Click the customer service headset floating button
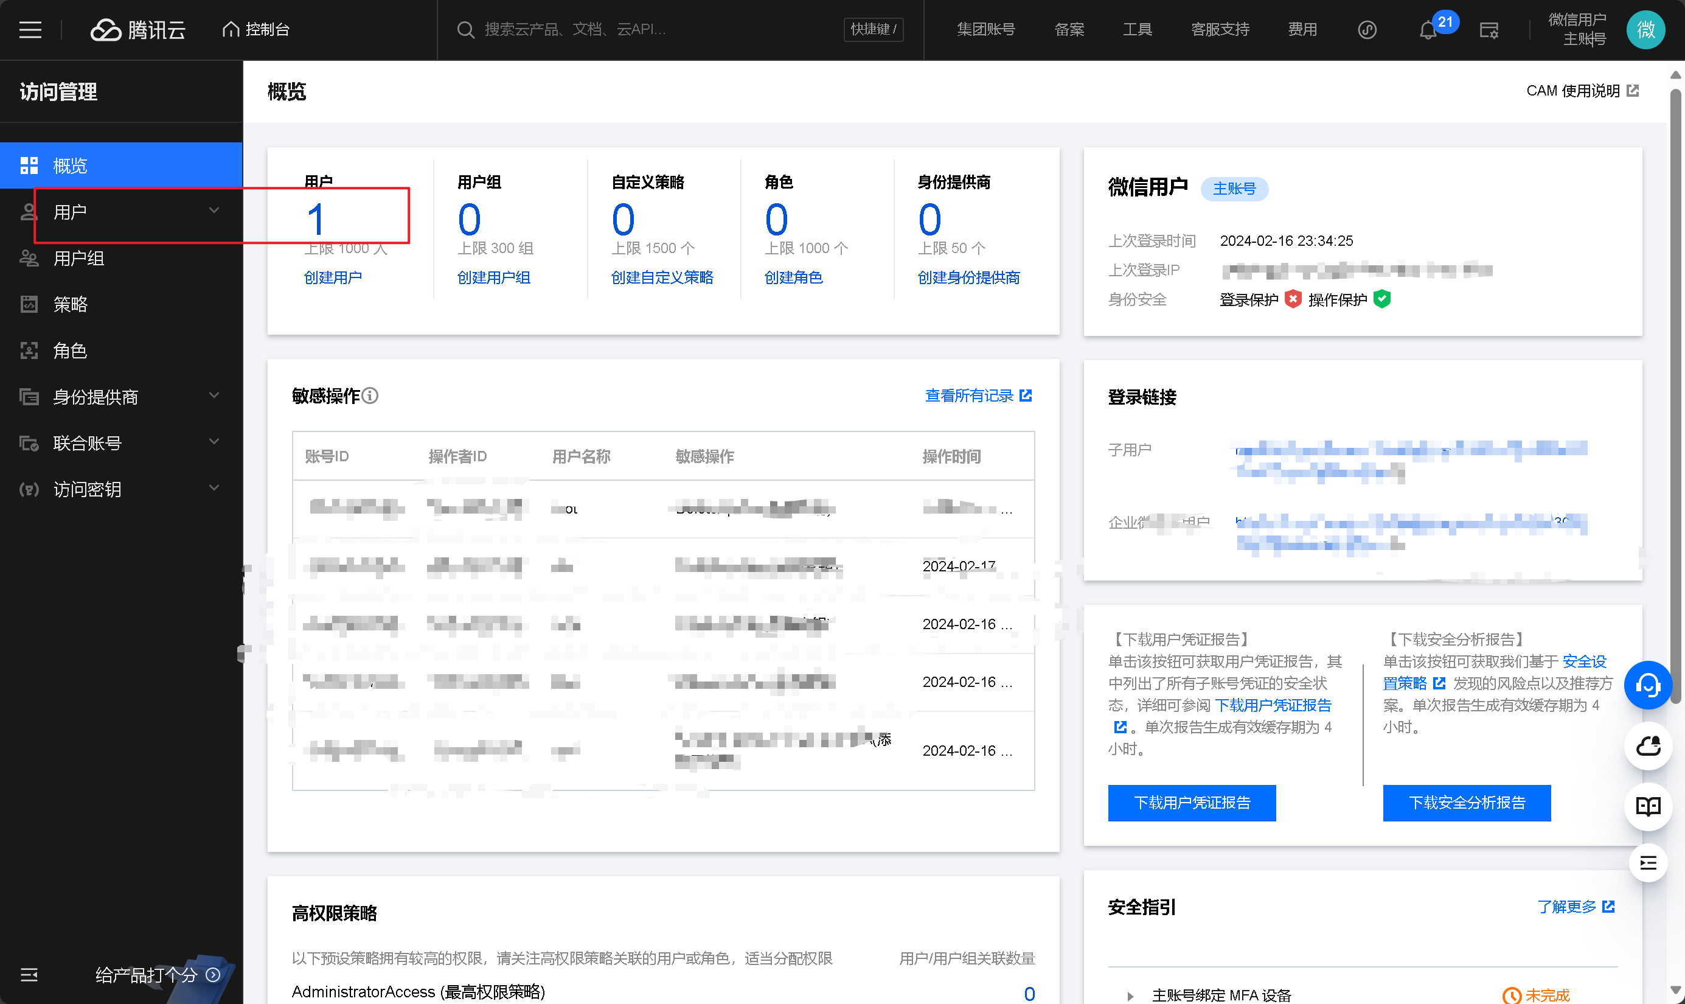1685x1004 pixels. (1648, 685)
